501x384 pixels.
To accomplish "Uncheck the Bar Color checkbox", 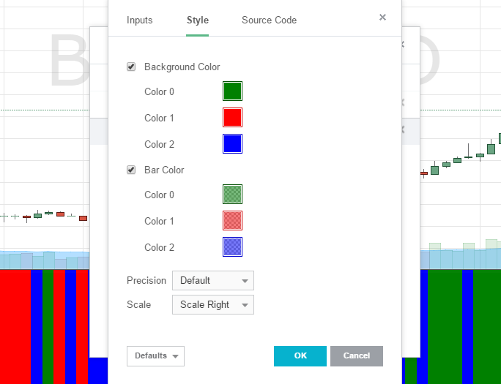I will click(x=131, y=170).
